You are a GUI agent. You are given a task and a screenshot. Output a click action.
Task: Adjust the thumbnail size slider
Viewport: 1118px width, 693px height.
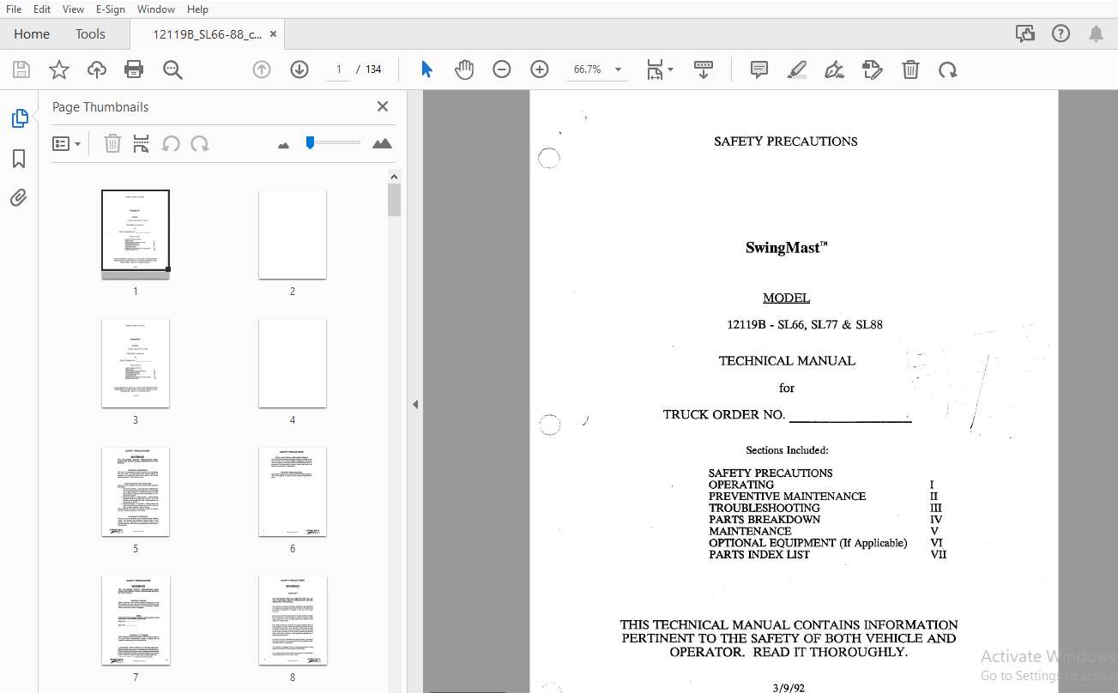[311, 143]
